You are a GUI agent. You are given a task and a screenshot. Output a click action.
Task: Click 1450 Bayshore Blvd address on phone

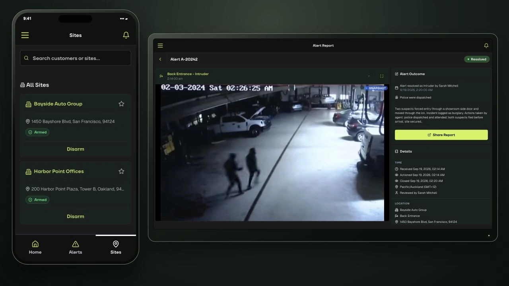point(73,122)
